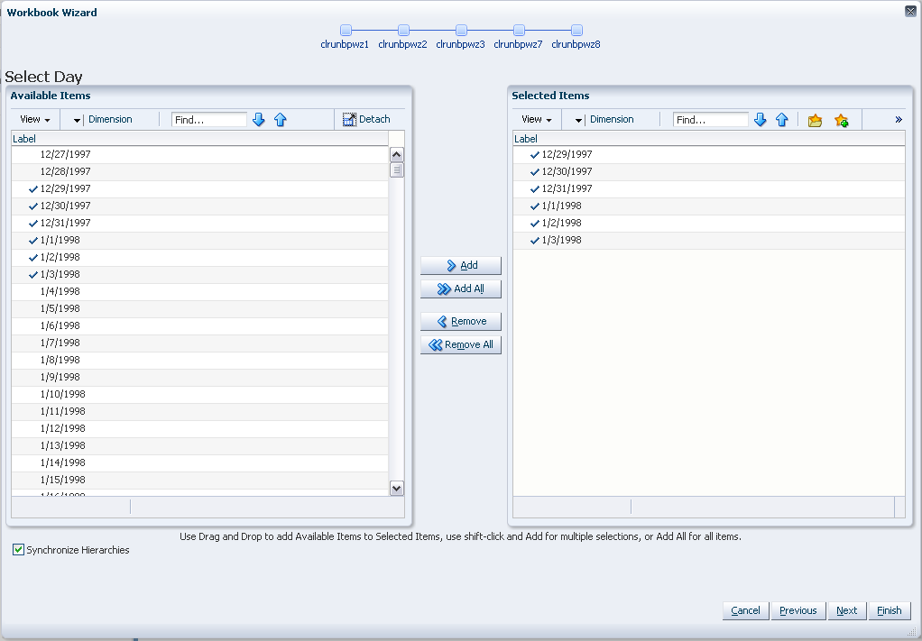Click the Remove button
922x641 pixels.
(x=461, y=321)
